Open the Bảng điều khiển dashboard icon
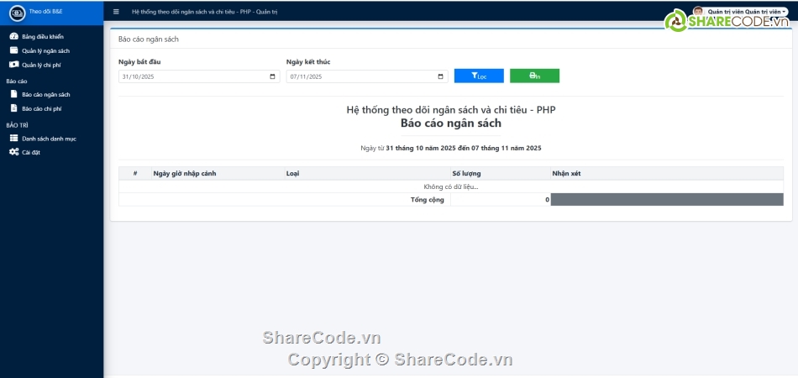The height and width of the screenshot is (378, 798). 13,37
